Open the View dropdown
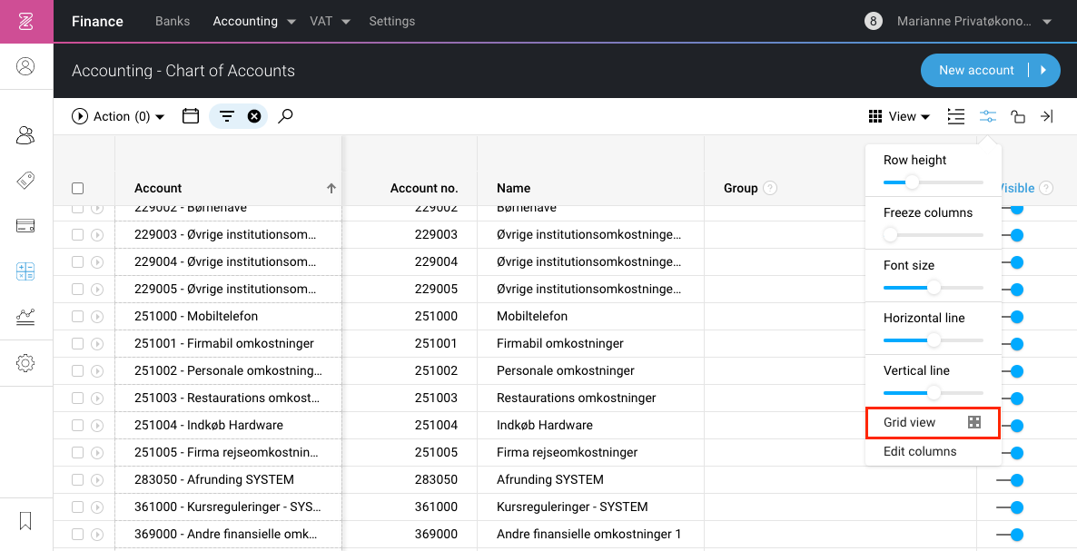Image resolution: width=1077 pixels, height=551 pixels. point(899,117)
